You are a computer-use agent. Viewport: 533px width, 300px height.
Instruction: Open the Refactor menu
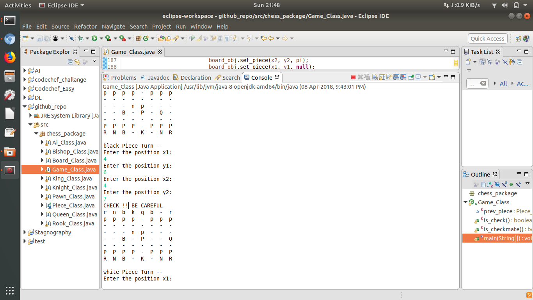coord(85,27)
